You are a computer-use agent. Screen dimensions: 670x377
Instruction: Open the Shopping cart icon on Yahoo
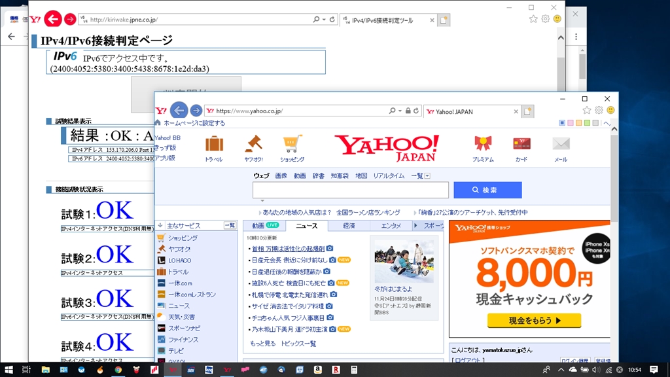click(292, 144)
